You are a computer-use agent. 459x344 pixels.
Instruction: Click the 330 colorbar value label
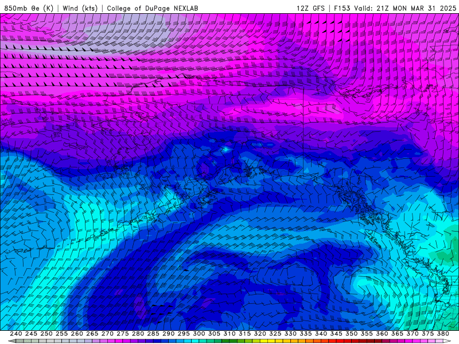[x=290, y=334]
